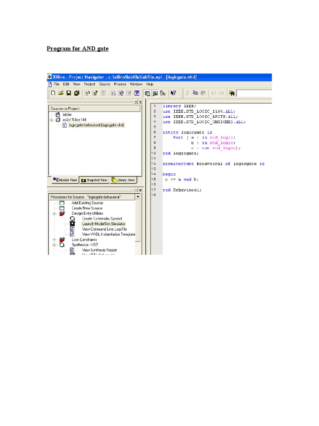
Task: Open the Project menu
Action: 90,84
